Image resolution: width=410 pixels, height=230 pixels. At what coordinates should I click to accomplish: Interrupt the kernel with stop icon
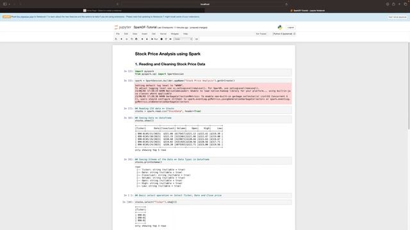click(161, 39)
